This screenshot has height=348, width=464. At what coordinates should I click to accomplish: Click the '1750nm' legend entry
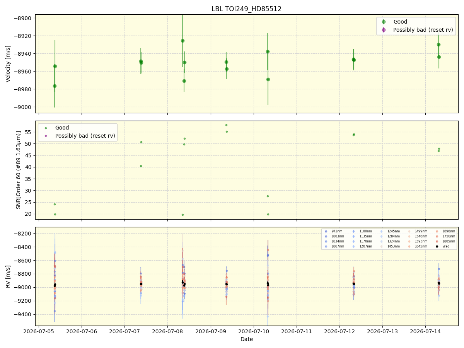click(449, 236)
